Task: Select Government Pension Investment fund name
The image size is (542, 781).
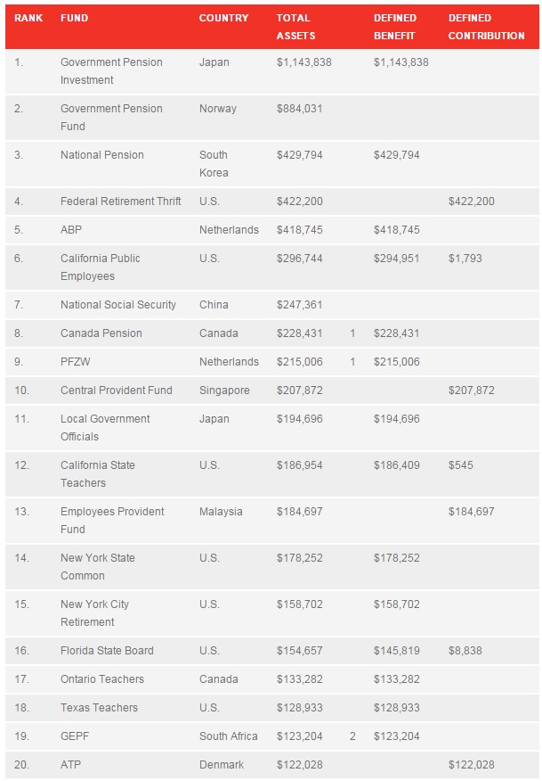Action: click(x=111, y=71)
